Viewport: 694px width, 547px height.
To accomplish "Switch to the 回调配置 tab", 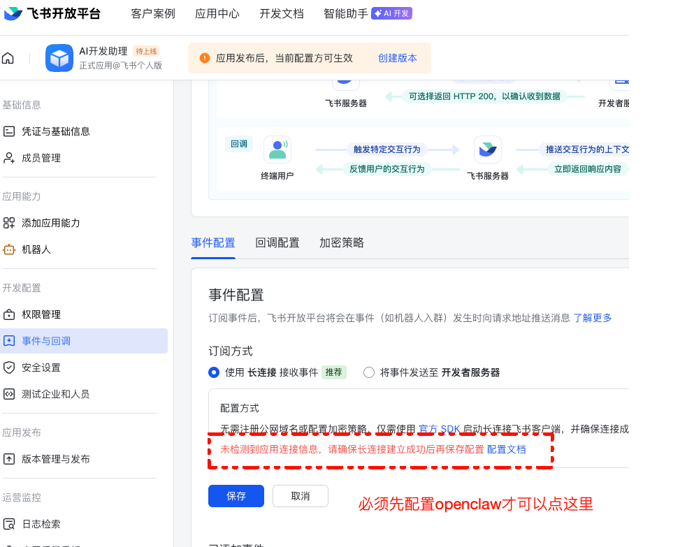I will (277, 242).
